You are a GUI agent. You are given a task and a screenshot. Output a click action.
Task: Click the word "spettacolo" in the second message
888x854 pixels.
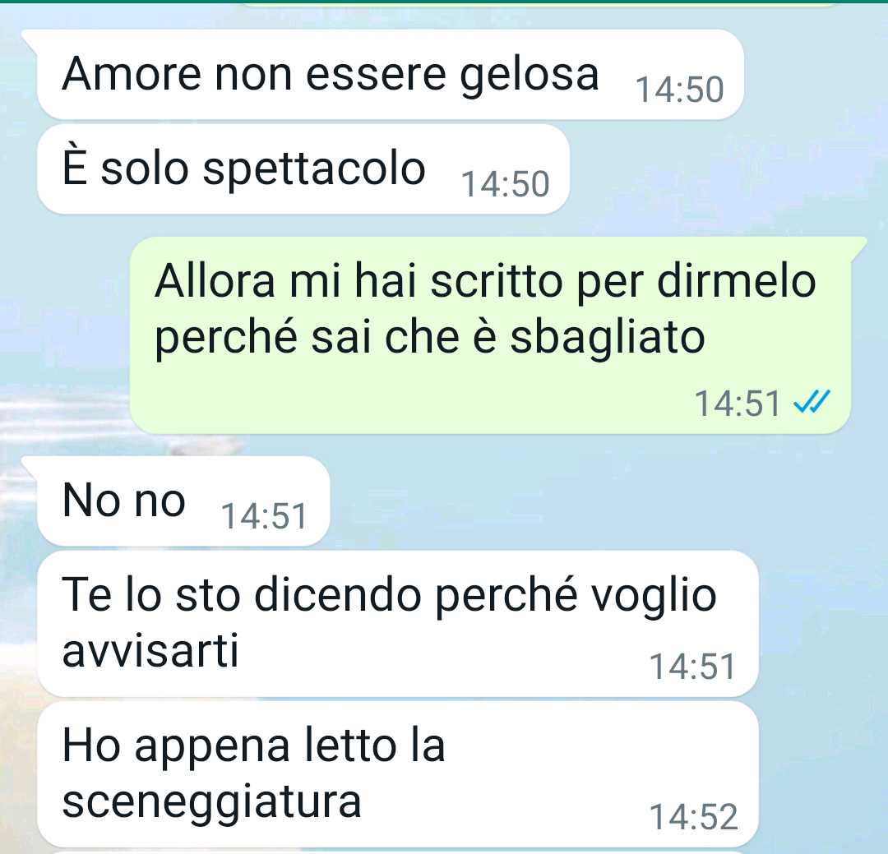(314, 170)
